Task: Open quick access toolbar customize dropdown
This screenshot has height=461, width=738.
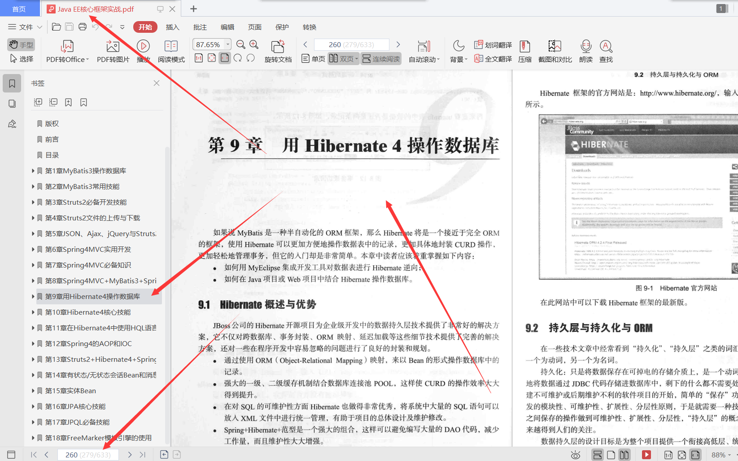Action: coord(122,27)
